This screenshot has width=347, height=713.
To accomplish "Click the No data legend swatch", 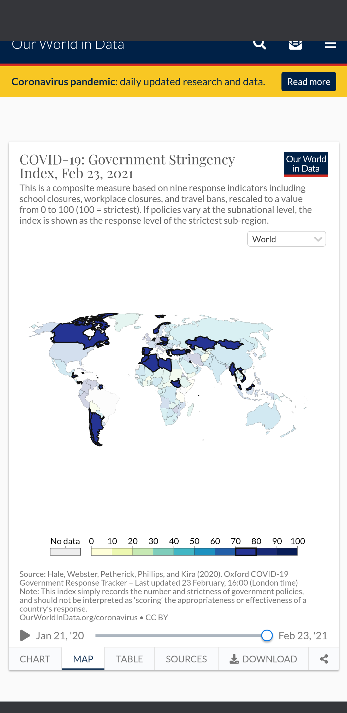I will coord(65,552).
